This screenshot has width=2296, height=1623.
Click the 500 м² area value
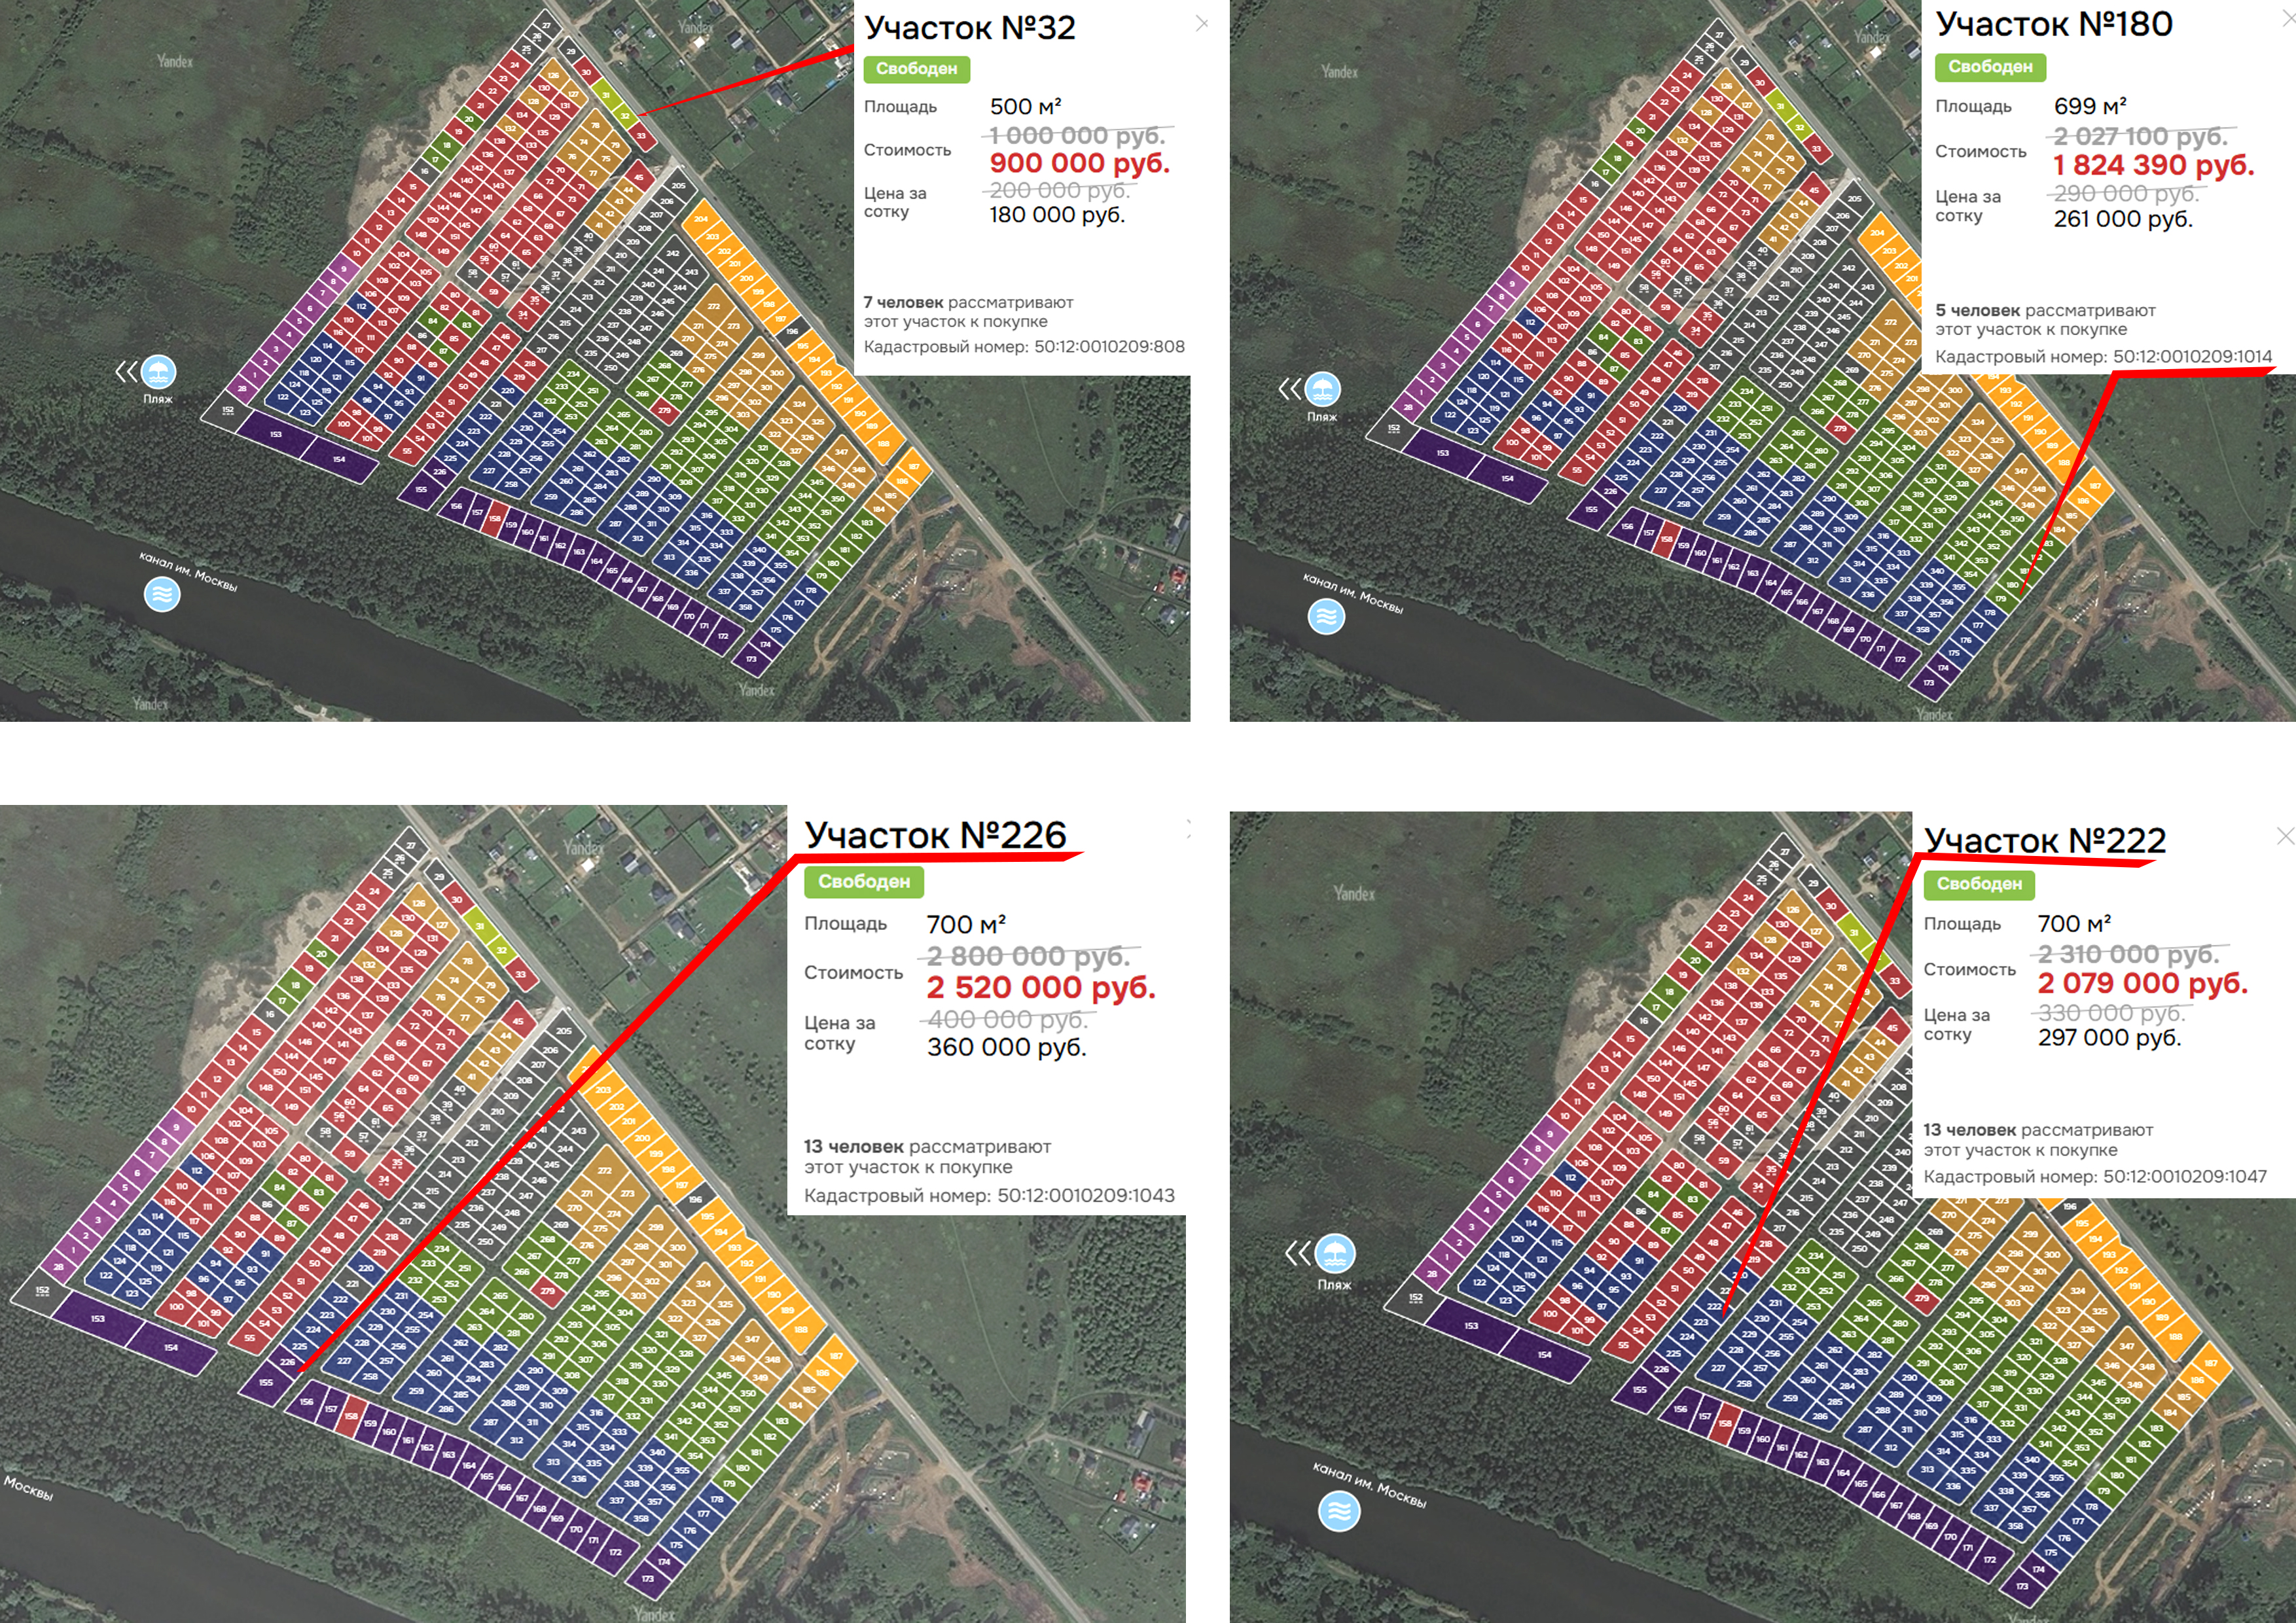click(1025, 106)
